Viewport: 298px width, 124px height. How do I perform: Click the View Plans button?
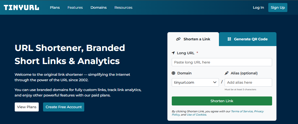point(27,107)
